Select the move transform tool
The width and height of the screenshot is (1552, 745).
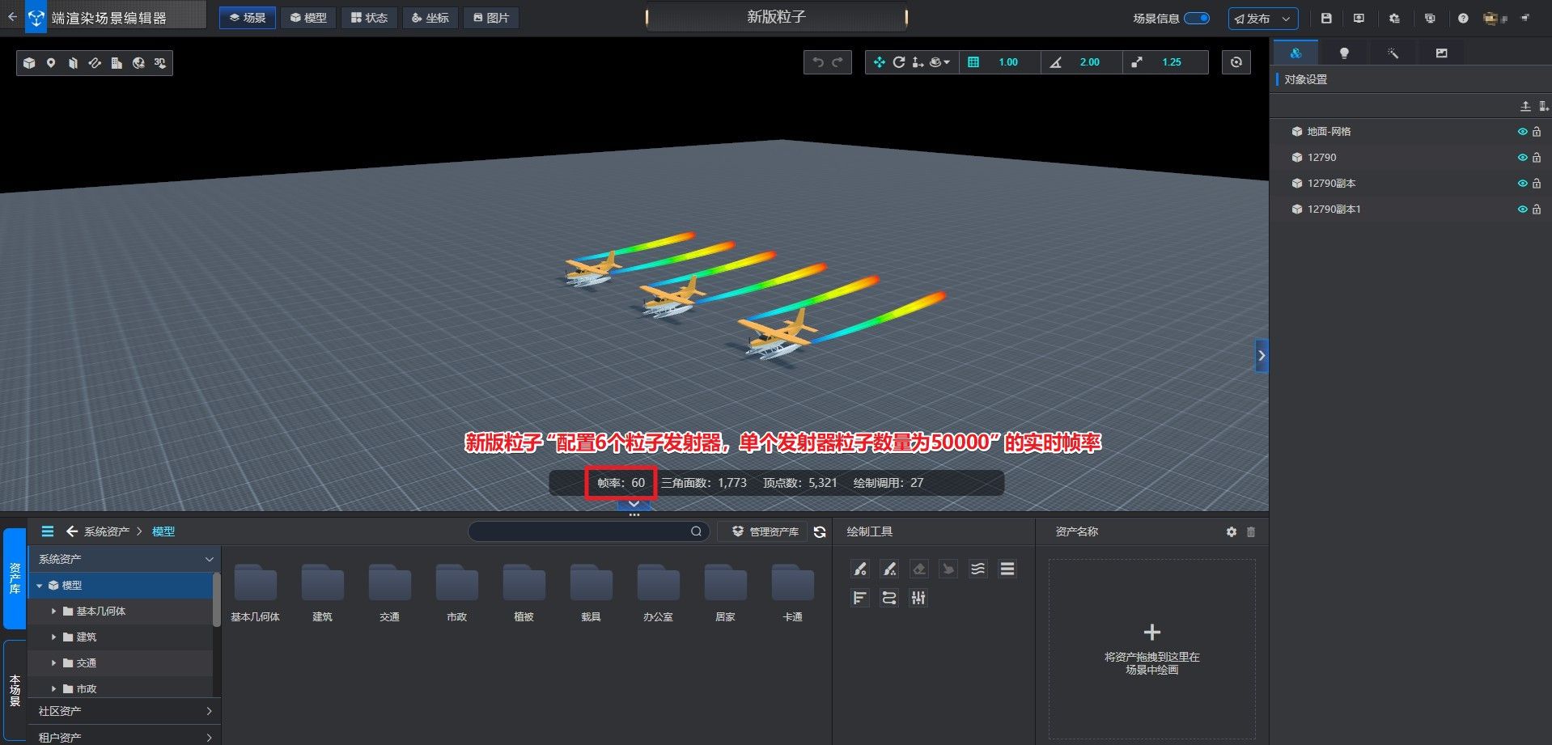click(x=880, y=62)
